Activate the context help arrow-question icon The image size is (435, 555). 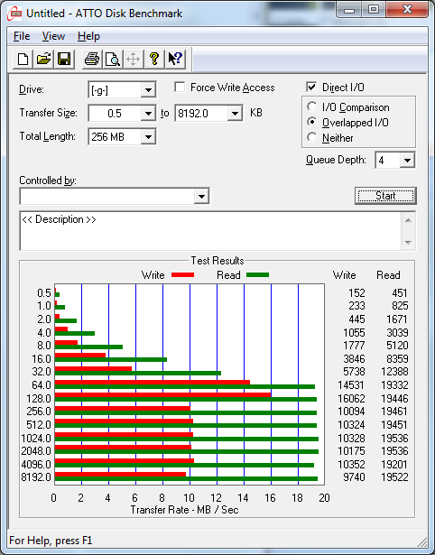(175, 59)
